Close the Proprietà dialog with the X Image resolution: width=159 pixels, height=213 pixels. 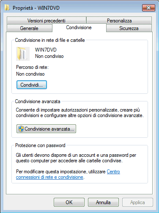[148, 8]
